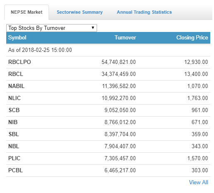Viewport: 214px width, 193px height.
Task: Select the RBCLPO stock row
Action: [x=108, y=62]
